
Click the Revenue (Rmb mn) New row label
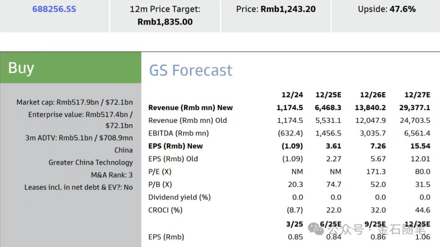(x=190, y=108)
